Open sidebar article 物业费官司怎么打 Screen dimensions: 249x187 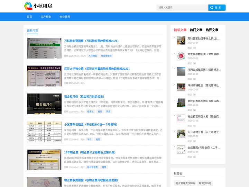pos(204,116)
